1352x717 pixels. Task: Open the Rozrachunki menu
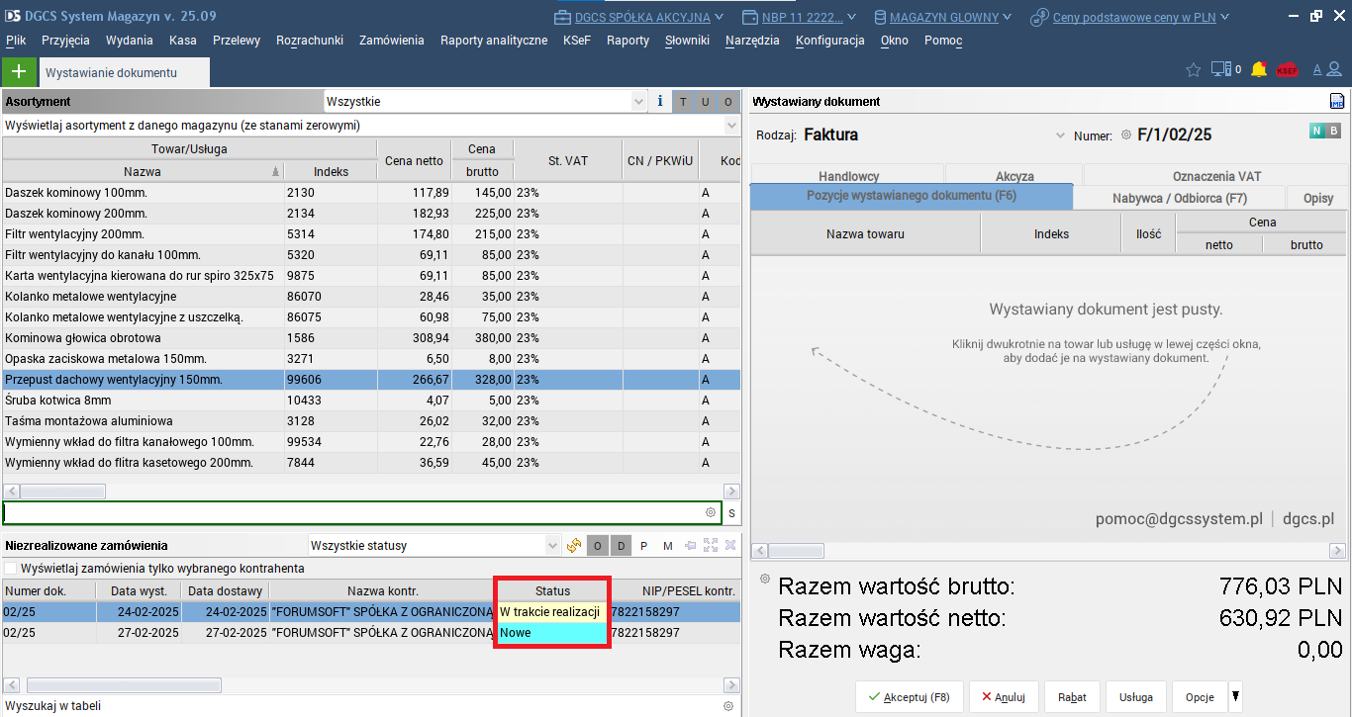tap(310, 41)
